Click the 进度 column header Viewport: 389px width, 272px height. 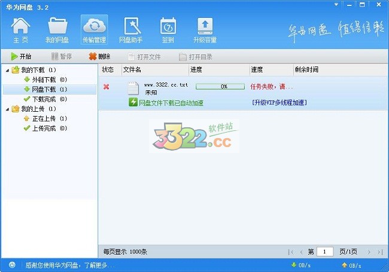pyautogui.click(x=219, y=70)
